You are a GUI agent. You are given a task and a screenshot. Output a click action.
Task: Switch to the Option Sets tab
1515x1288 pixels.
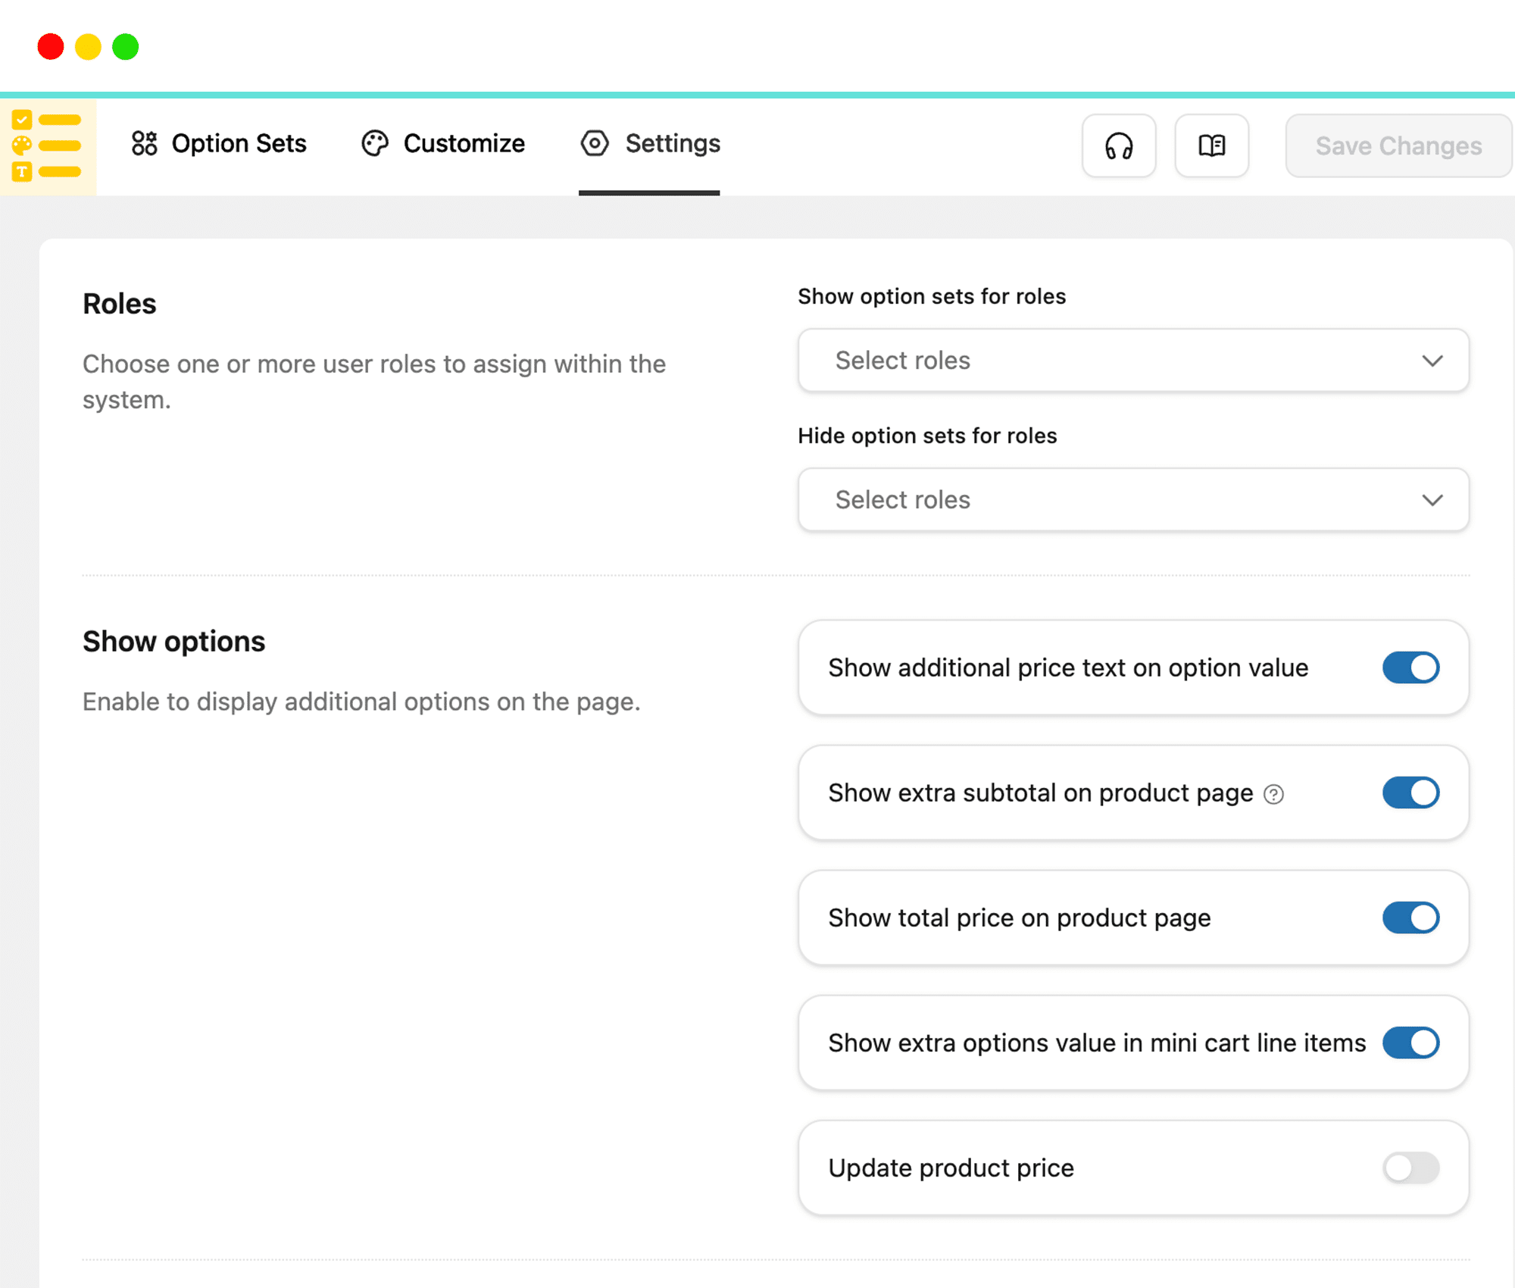tap(239, 143)
